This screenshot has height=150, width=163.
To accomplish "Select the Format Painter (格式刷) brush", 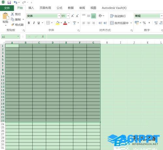I will (x=13, y=25).
